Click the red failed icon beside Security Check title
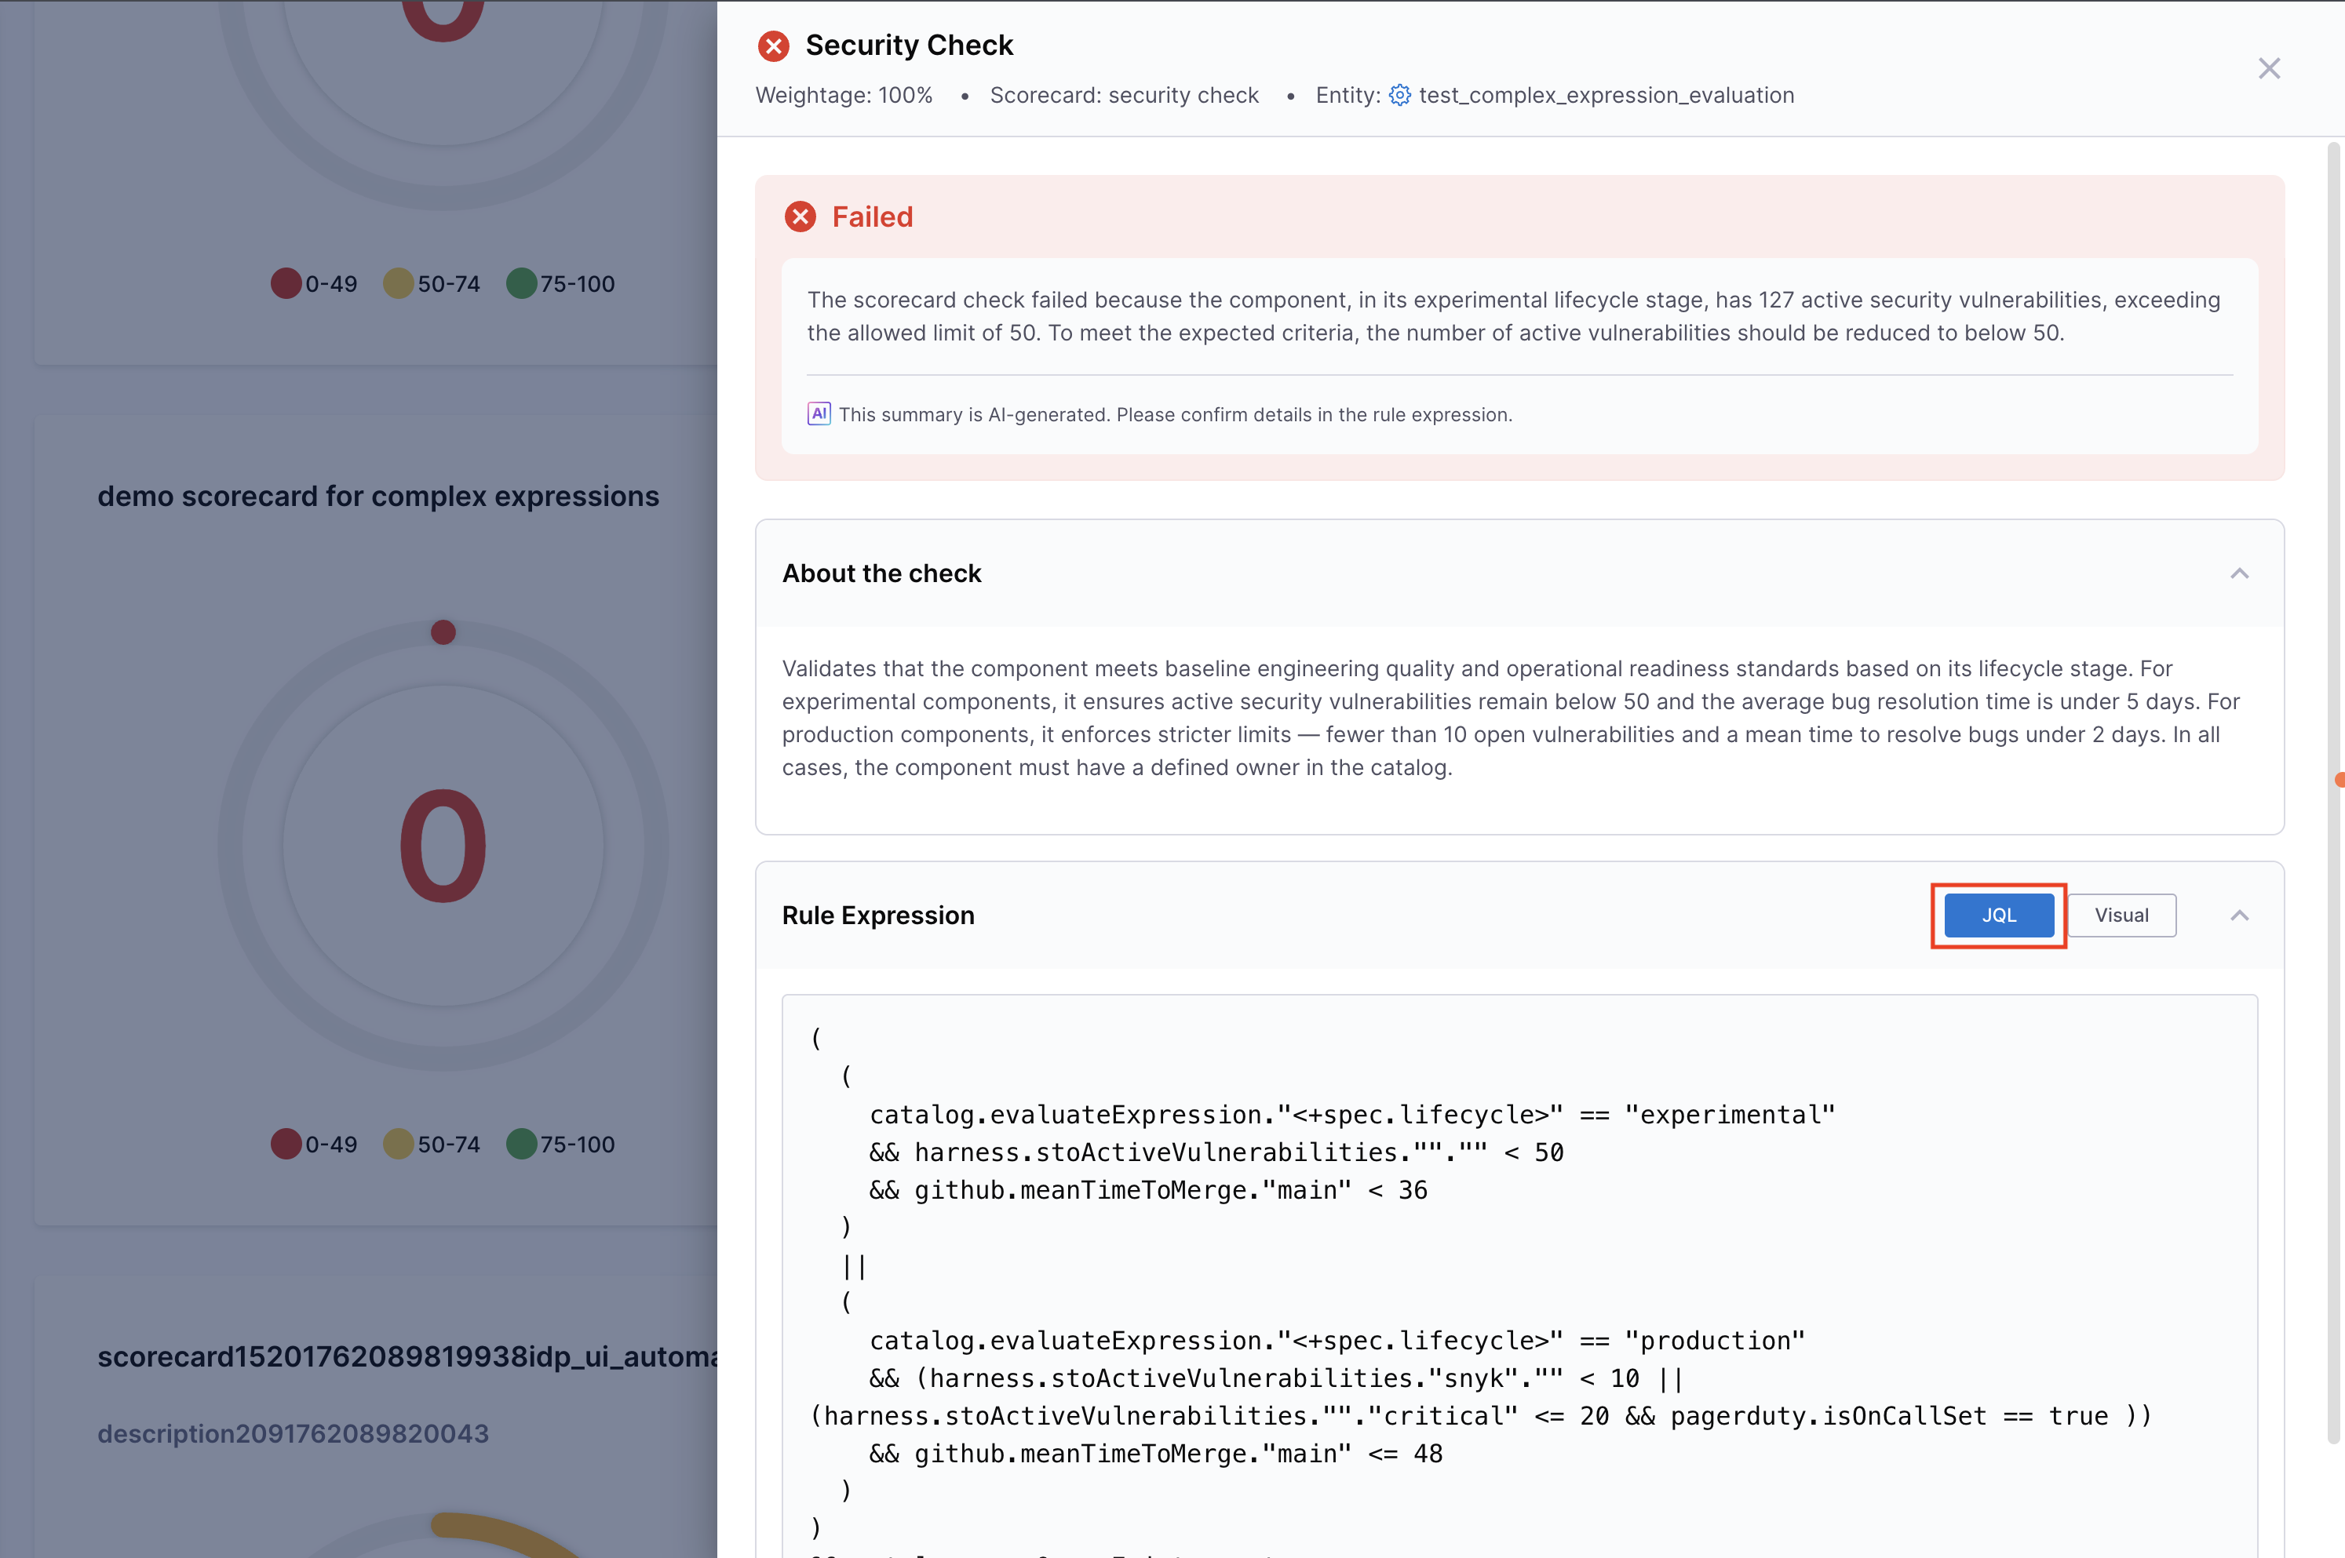This screenshot has width=2345, height=1558. [x=773, y=46]
